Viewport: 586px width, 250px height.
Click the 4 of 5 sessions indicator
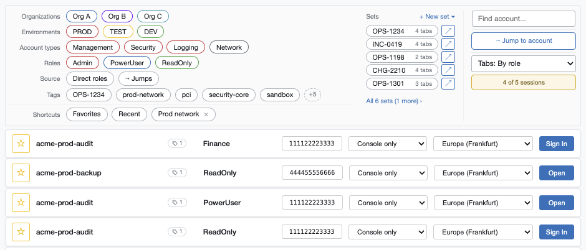524,82
